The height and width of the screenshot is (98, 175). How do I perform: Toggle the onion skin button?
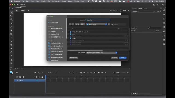coord(81,73)
